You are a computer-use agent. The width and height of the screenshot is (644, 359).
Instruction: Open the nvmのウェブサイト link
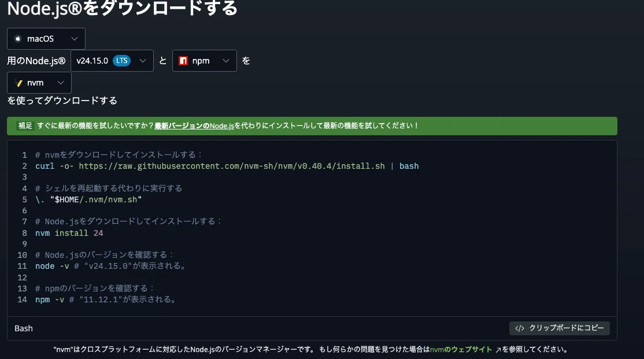click(461, 350)
